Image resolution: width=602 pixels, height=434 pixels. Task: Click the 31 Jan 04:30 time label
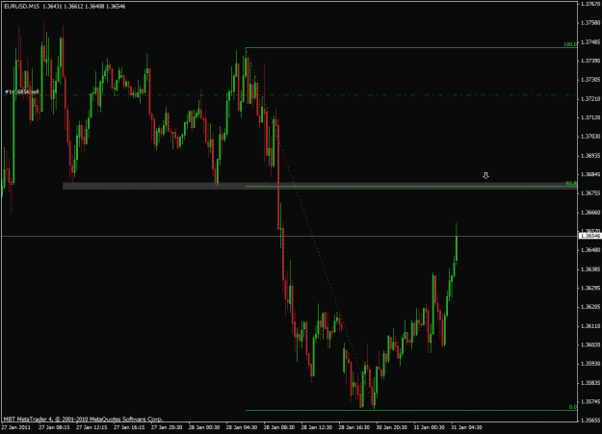coord(467,427)
